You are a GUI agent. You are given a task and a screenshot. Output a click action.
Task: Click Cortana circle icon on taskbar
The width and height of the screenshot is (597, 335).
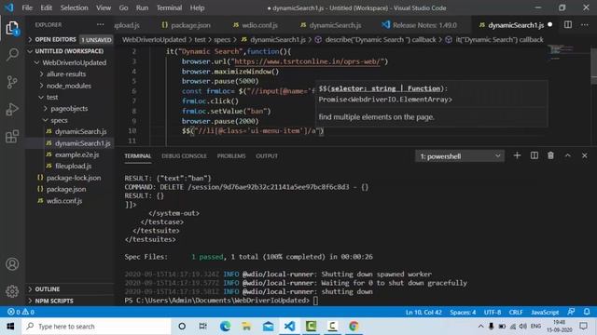point(182,327)
